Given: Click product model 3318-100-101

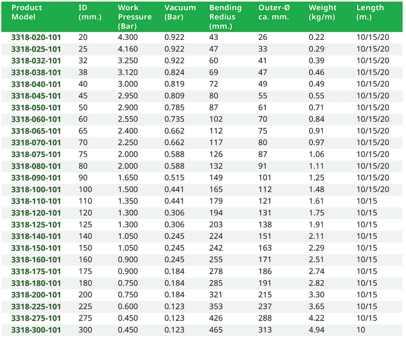Looking at the screenshot, I should tap(36, 190).
